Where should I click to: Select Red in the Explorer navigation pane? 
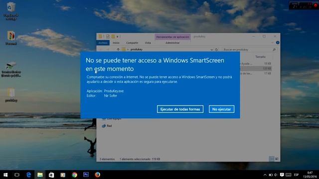[x=107, y=126]
